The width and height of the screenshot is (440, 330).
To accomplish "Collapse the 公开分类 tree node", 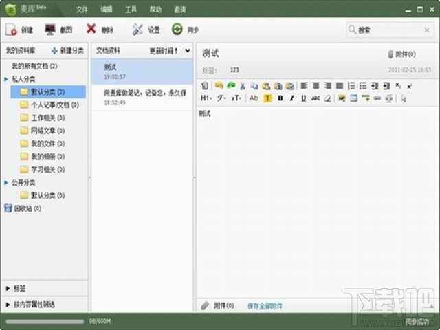I will click(6, 183).
